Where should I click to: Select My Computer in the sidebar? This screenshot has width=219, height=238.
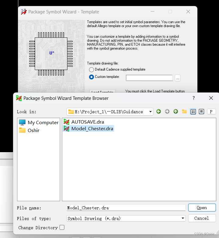pyautogui.click(x=39, y=122)
